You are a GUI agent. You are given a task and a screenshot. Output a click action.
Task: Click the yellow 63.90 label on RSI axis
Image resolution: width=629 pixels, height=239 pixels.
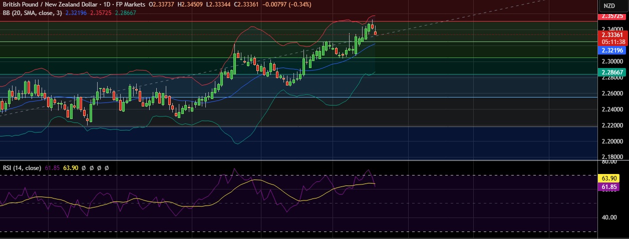(613, 178)
